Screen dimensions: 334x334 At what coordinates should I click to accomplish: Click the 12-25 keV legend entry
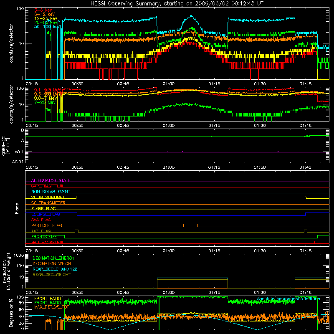(46, 18)
